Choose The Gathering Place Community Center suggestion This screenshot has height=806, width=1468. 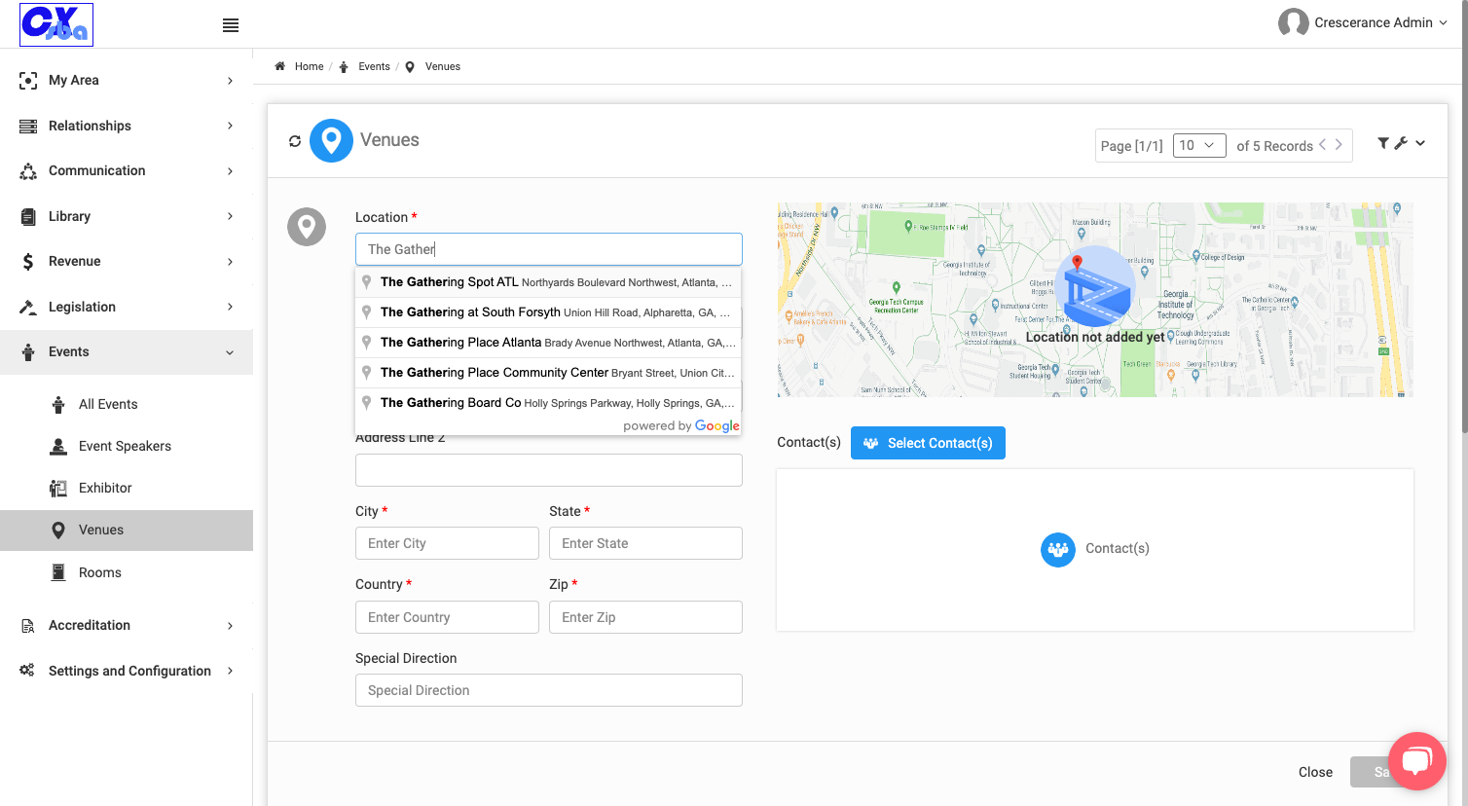pos(548,373)
